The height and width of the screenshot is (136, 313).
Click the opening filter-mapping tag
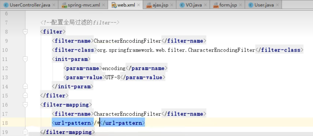[x=66, y=105]
